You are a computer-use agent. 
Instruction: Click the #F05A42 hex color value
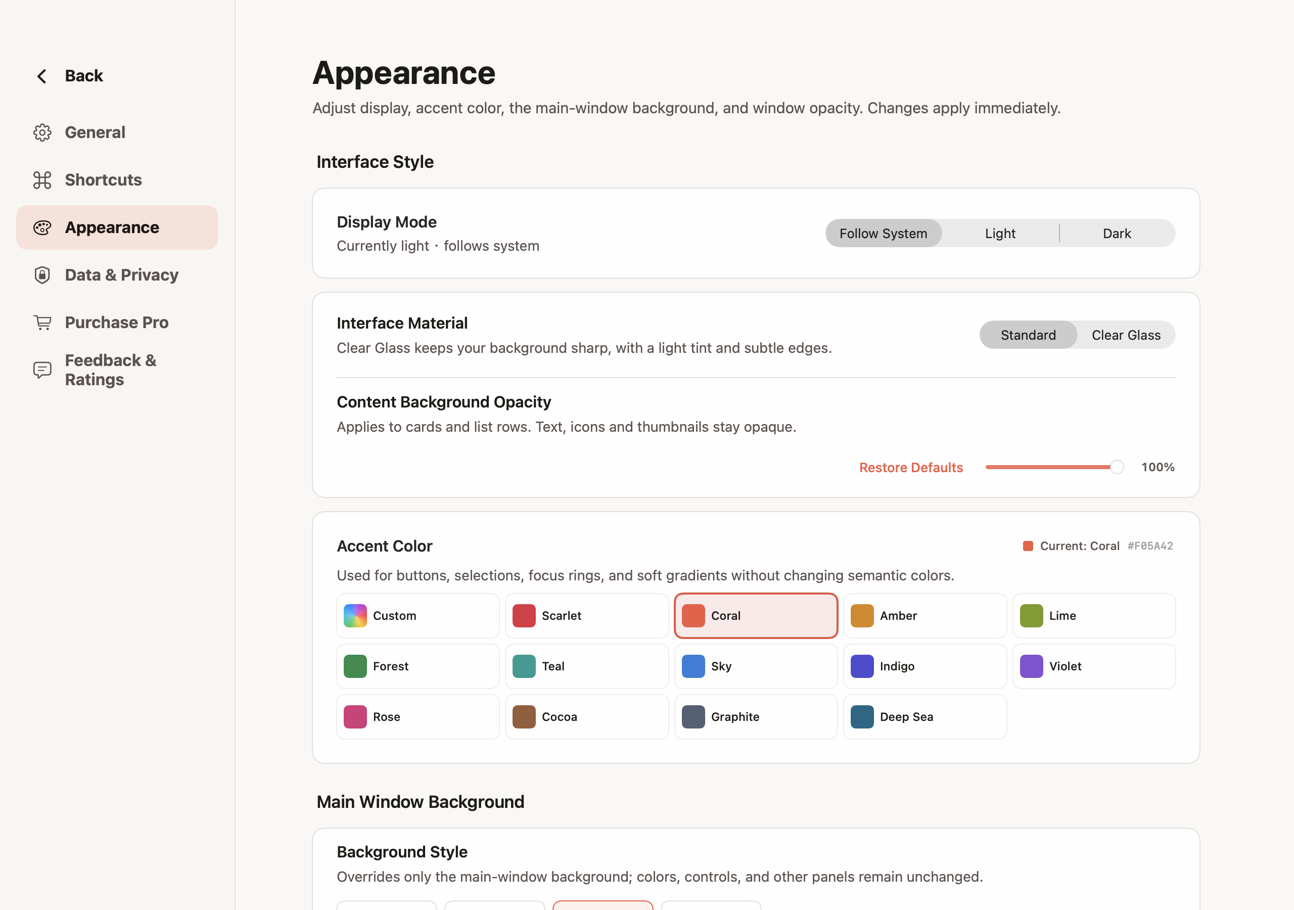1150,546
